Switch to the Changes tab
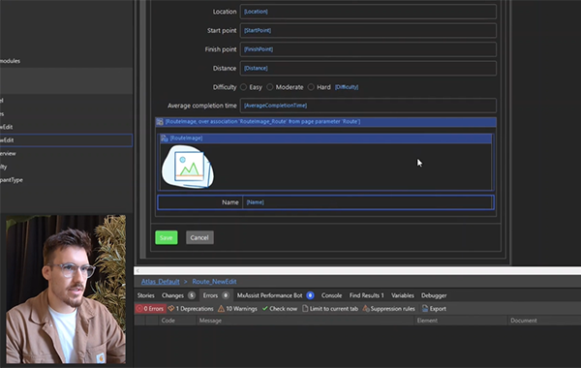Viewport: 581px width, 368px height. [x=178, y=295]
